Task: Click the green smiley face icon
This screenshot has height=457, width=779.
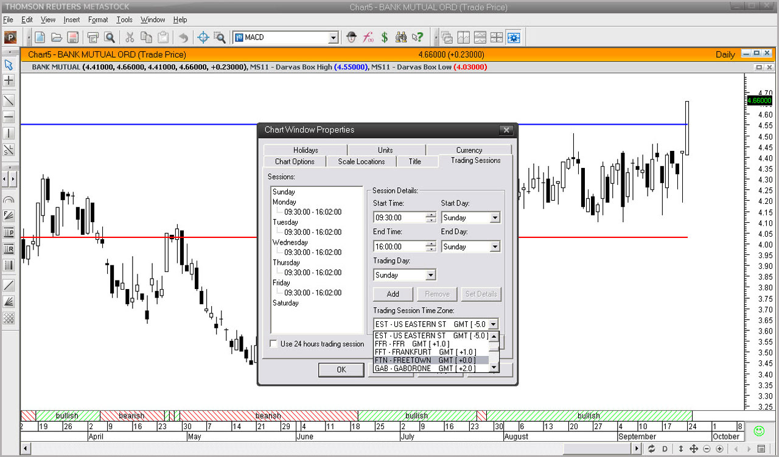Action: point(758,431)
